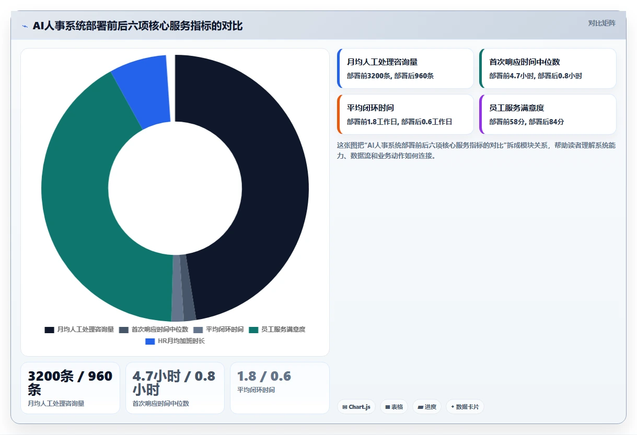Select the 员工服务满意度 metric card

coord(548,114)
